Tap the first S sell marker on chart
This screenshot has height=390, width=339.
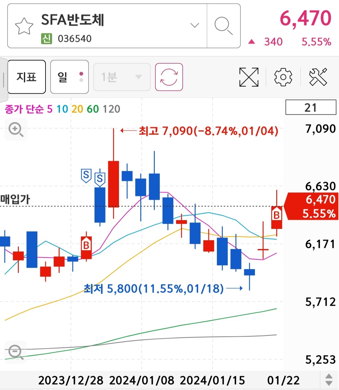[x=86, y=175]
